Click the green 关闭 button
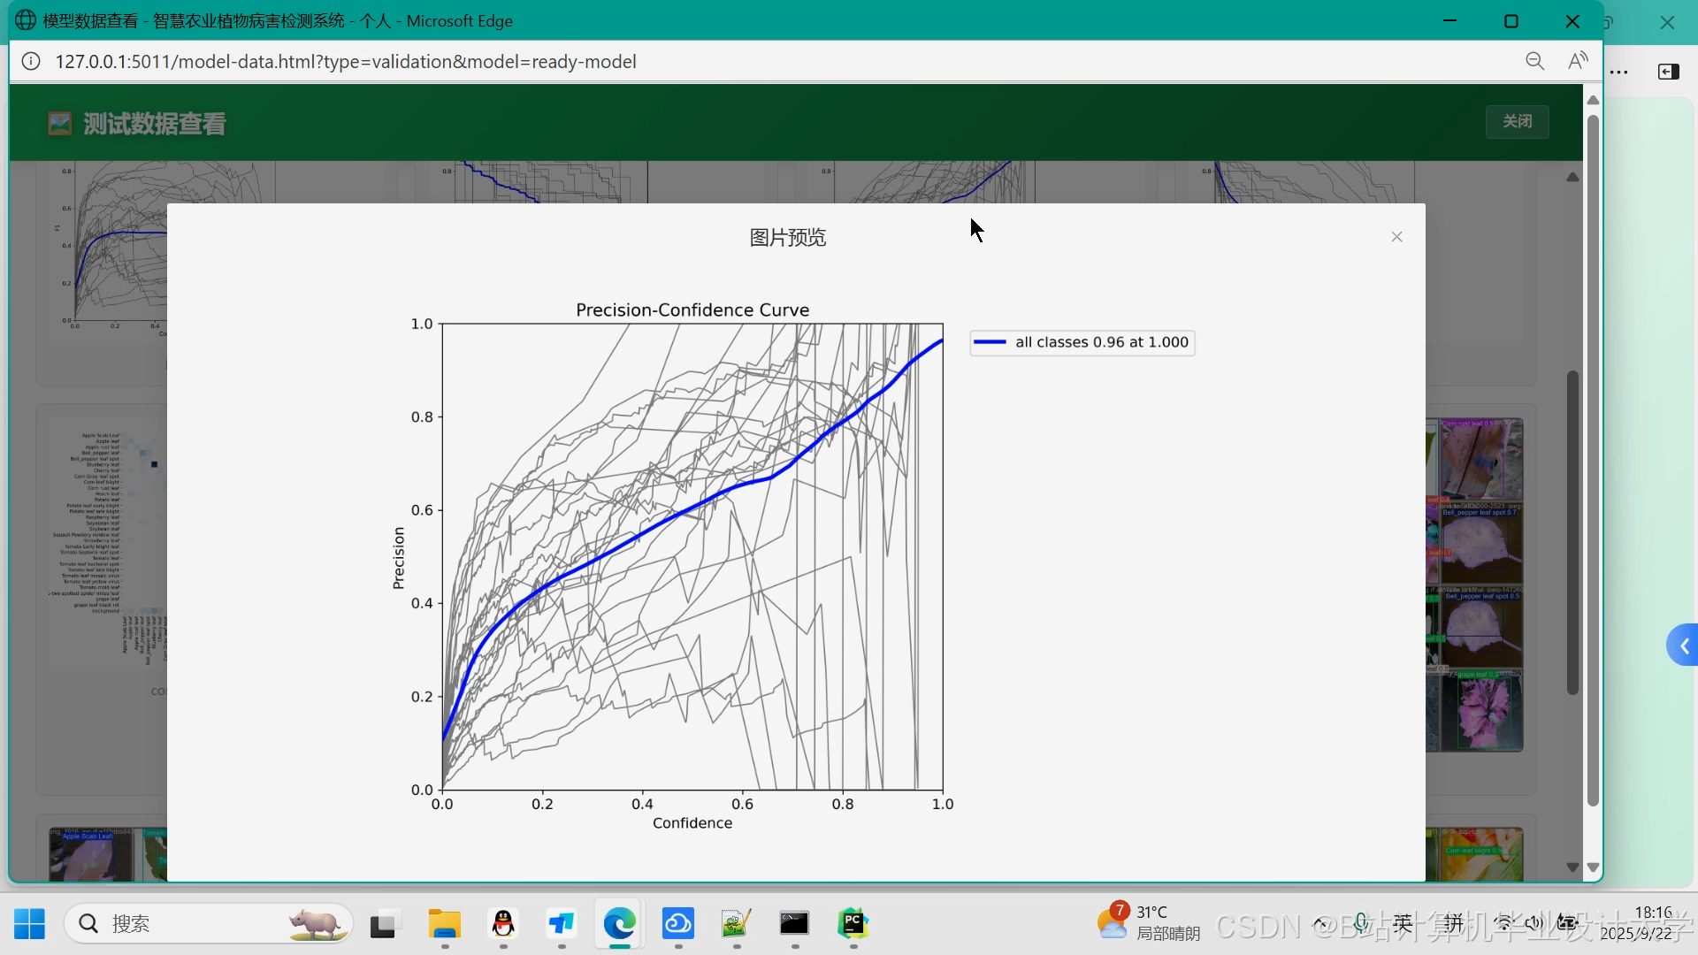The width and height of the screenshot is (1698, 955). click(x=1517, y=121)
